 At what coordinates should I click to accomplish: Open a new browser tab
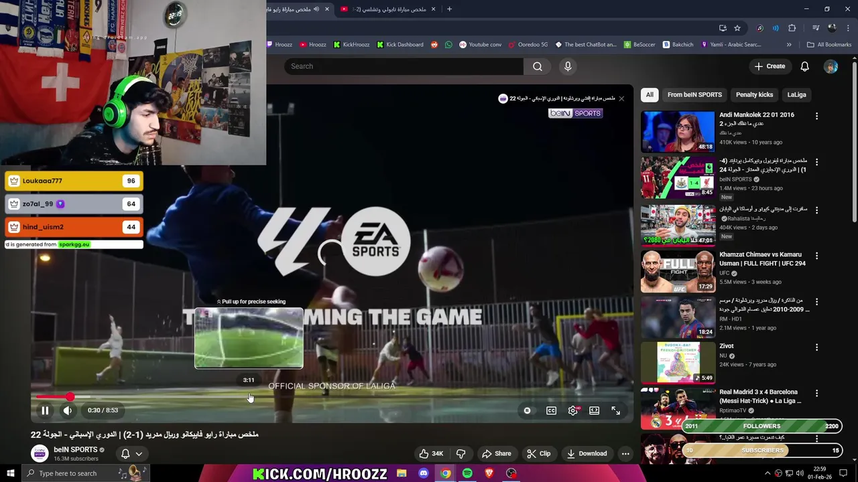tap(449, 9)
